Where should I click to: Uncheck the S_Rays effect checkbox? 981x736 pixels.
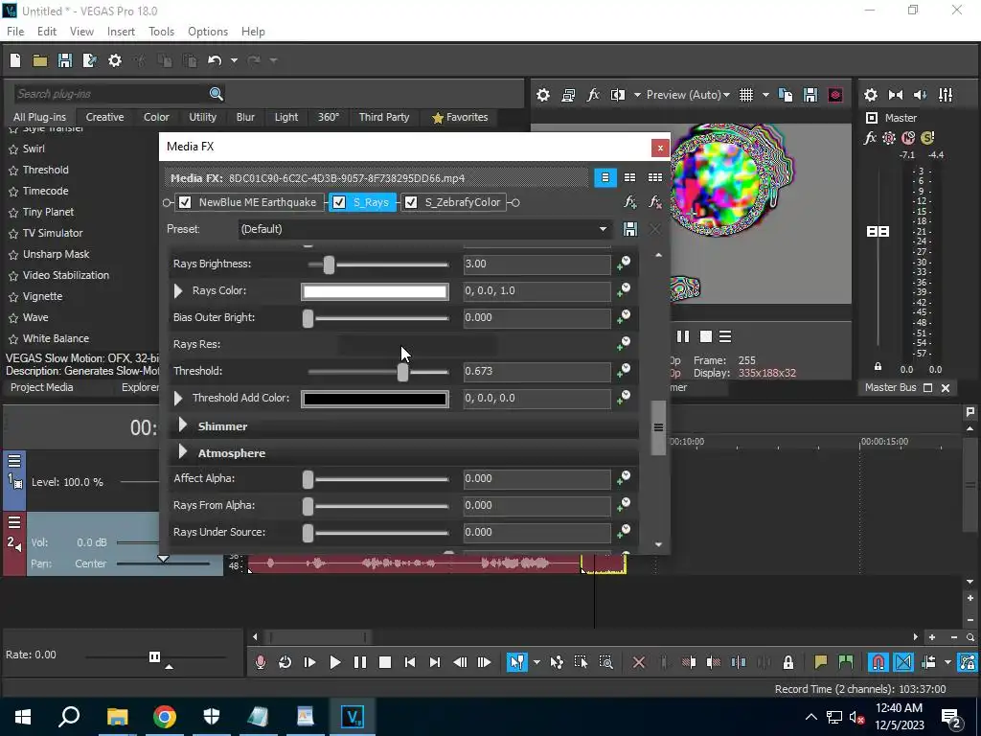coord(339,202)
